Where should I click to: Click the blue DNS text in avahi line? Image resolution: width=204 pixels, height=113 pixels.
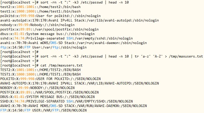(53, 43)
